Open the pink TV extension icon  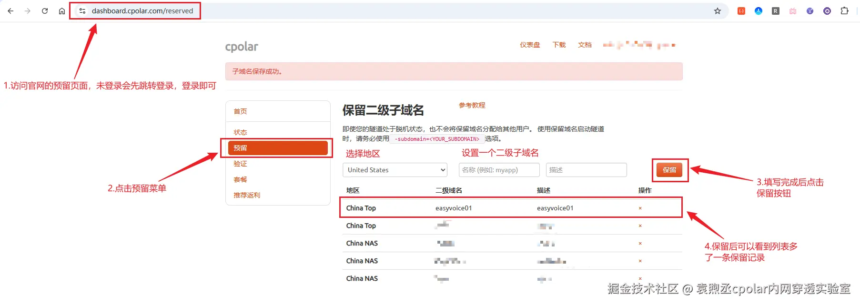click(x=793, y=11)
